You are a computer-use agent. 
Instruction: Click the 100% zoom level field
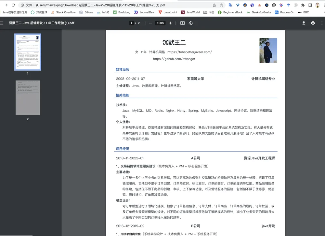[x=161, y=23]
